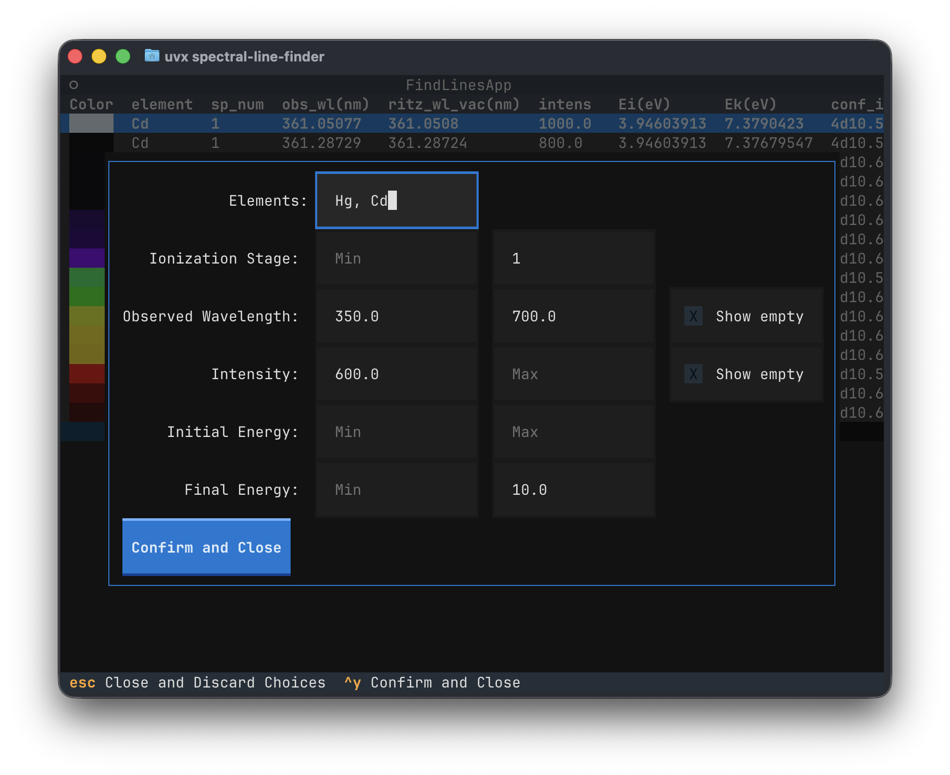Click the Final Energy Min field
Image resolution: width=950 pixels, height=775 pixels.
(x=396, y=490)
